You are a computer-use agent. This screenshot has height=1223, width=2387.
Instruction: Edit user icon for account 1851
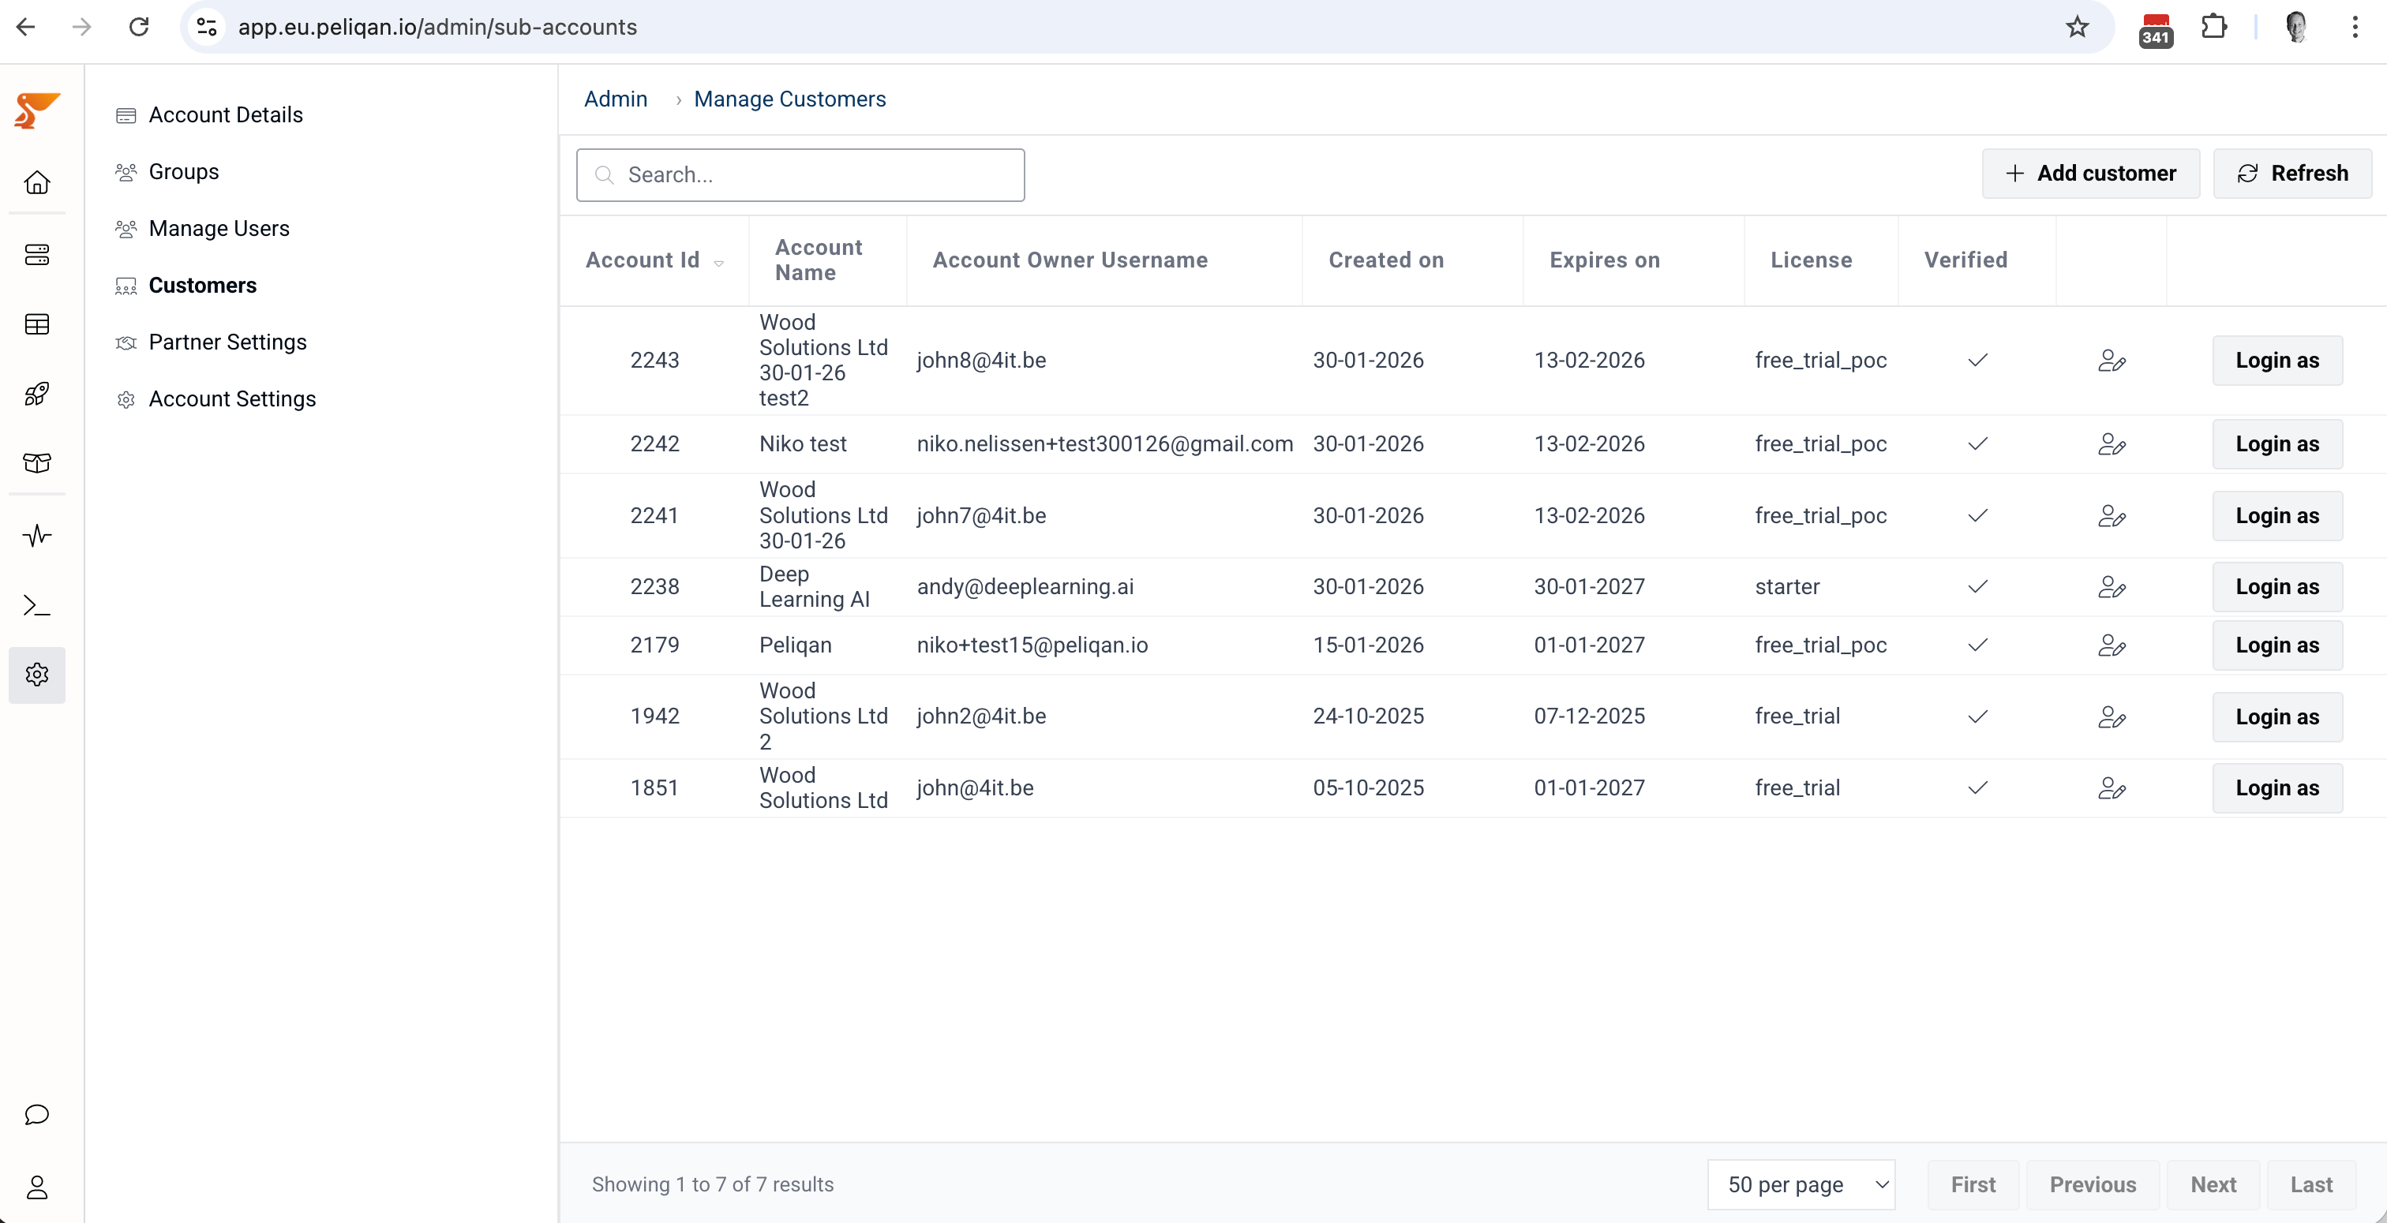tap(2112, 787)
